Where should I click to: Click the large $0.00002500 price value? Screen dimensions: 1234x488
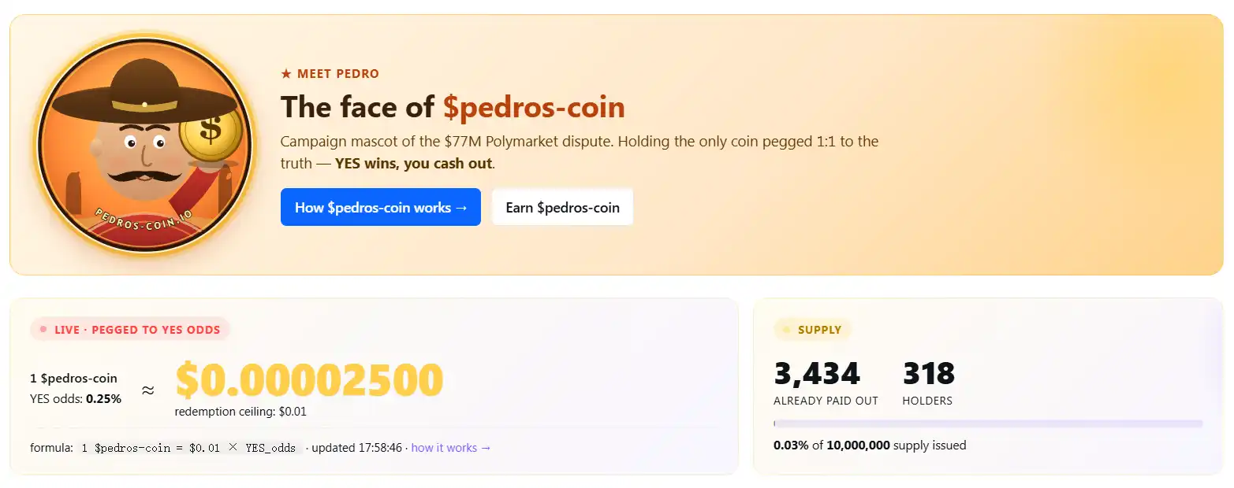[309, 380]
